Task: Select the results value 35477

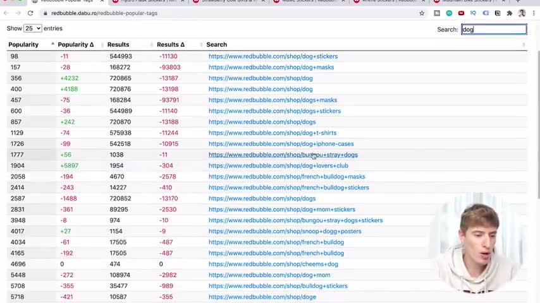Action: [x=119, y=286]
